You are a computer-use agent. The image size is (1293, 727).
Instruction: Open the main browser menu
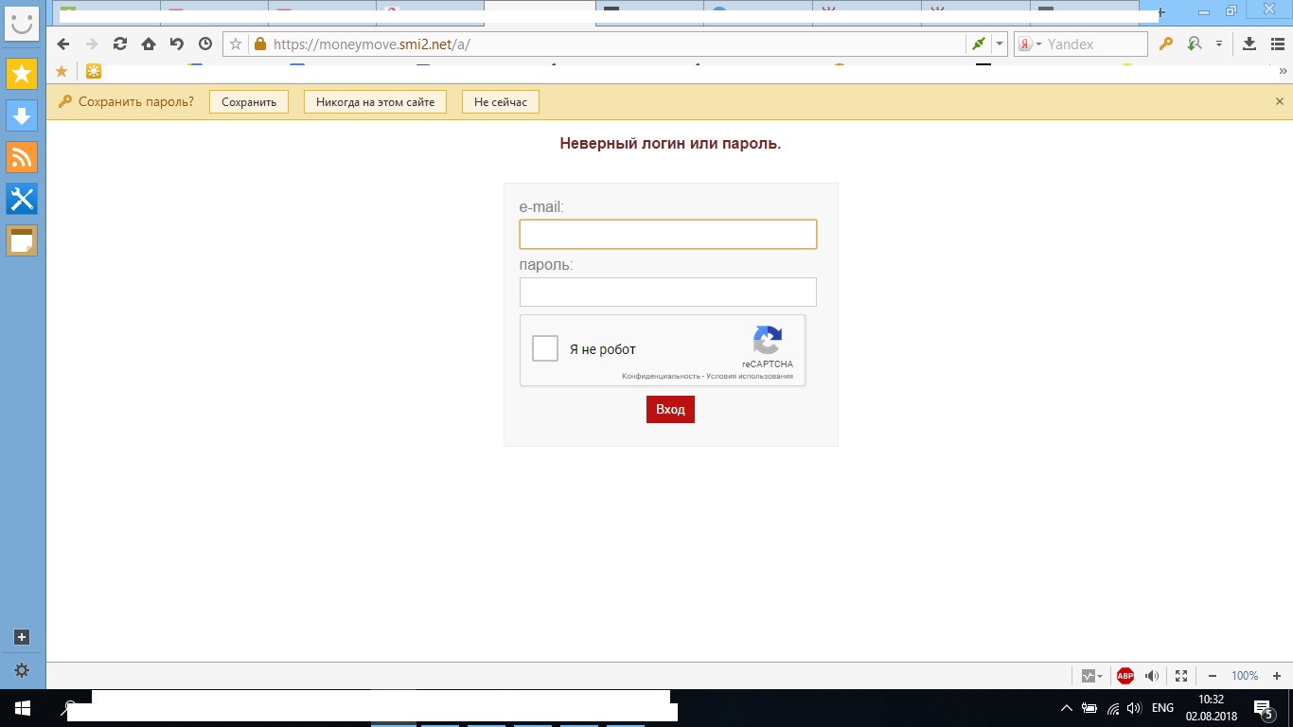coord(1277,44)
